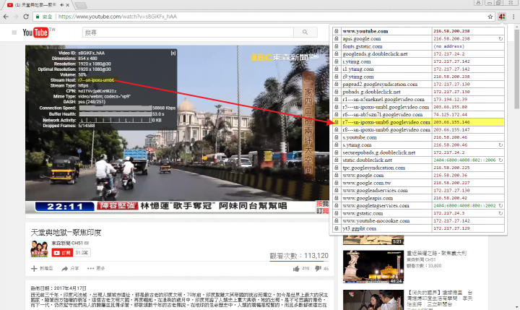Open the more actions ellipsis below the video

pos(96,268)
